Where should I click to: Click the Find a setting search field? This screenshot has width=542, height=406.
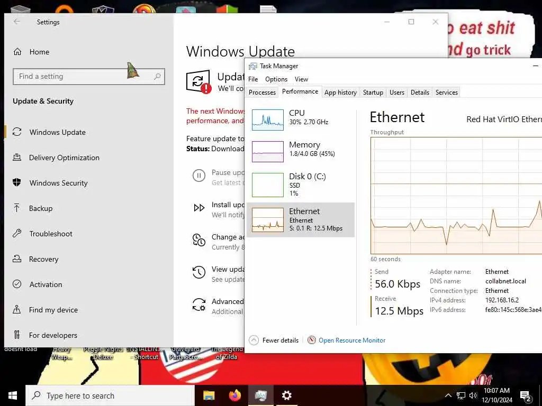pos(89,76)
